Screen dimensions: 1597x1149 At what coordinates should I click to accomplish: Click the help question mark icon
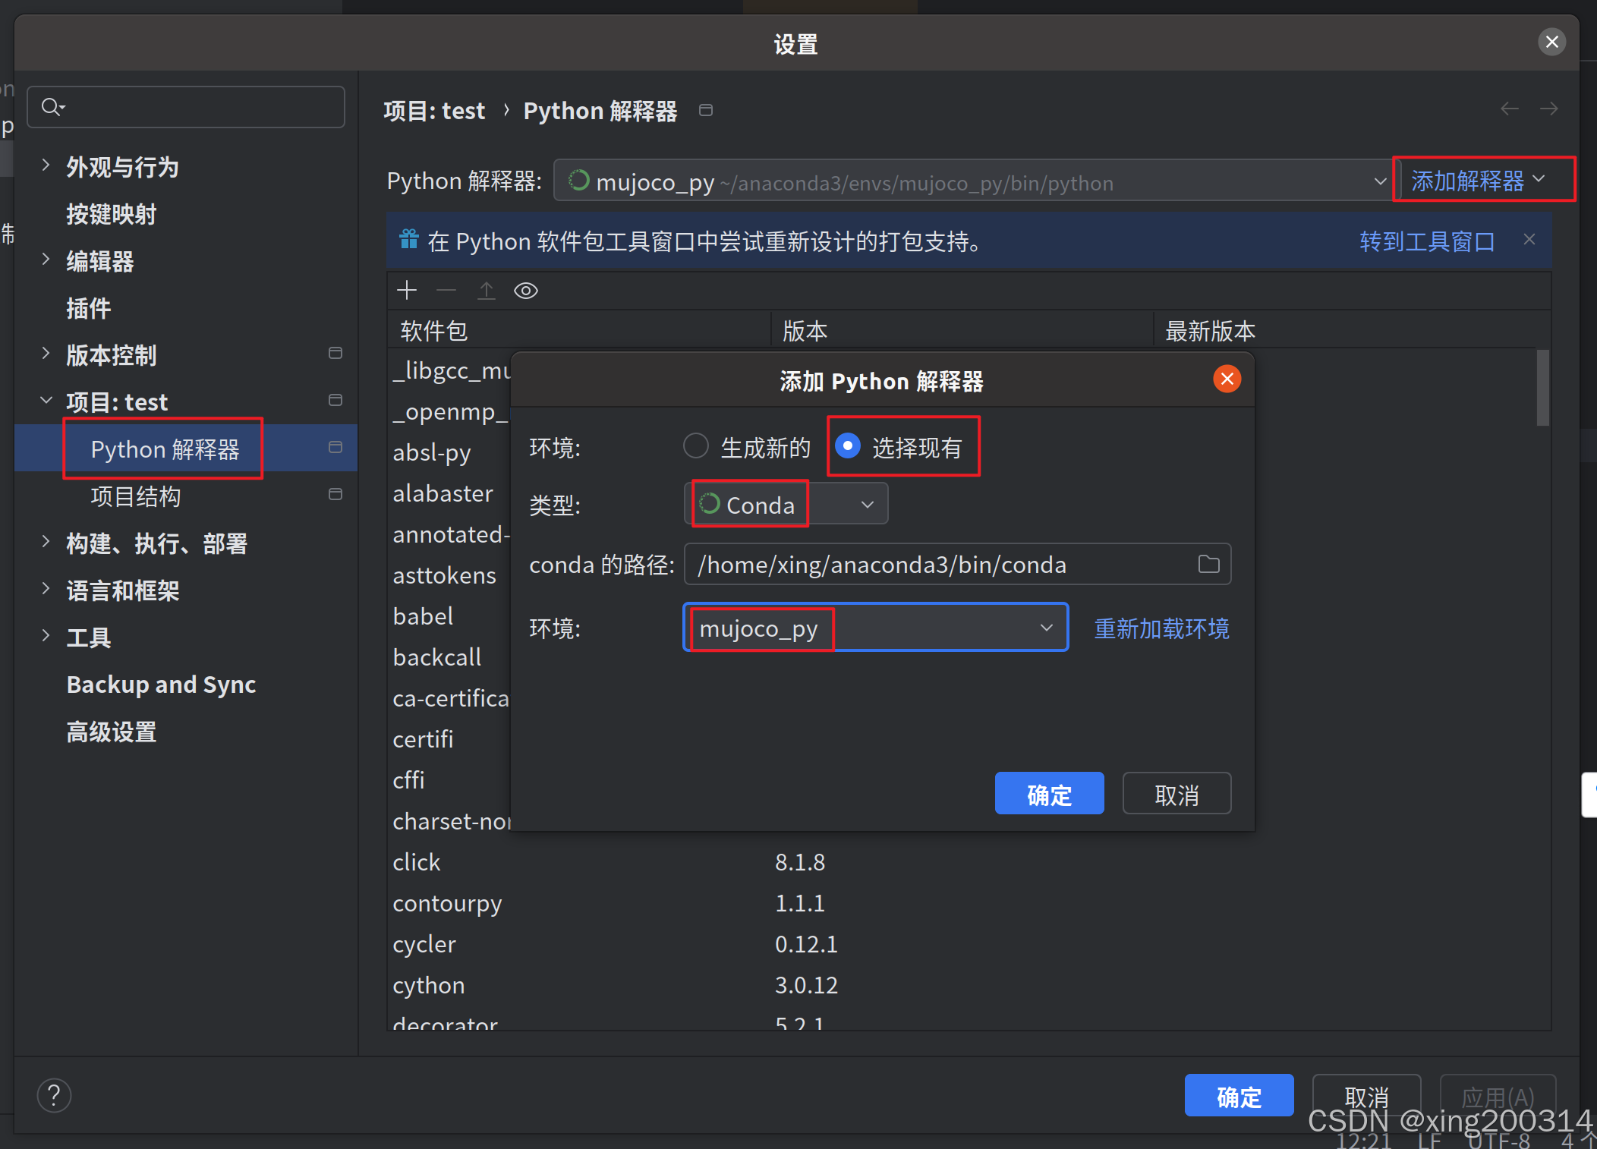tap(54, 1095)
